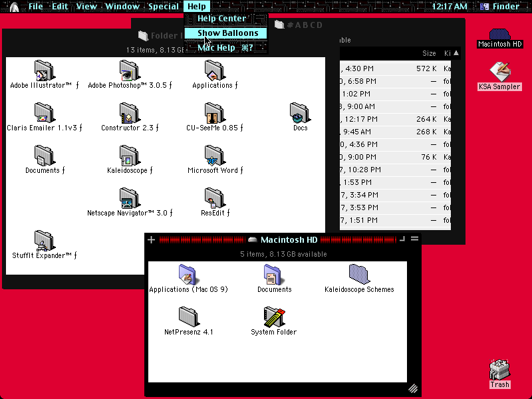Select the ResEdit folder icon
This screenshot has width=532, height=399.
click(214, 198)
